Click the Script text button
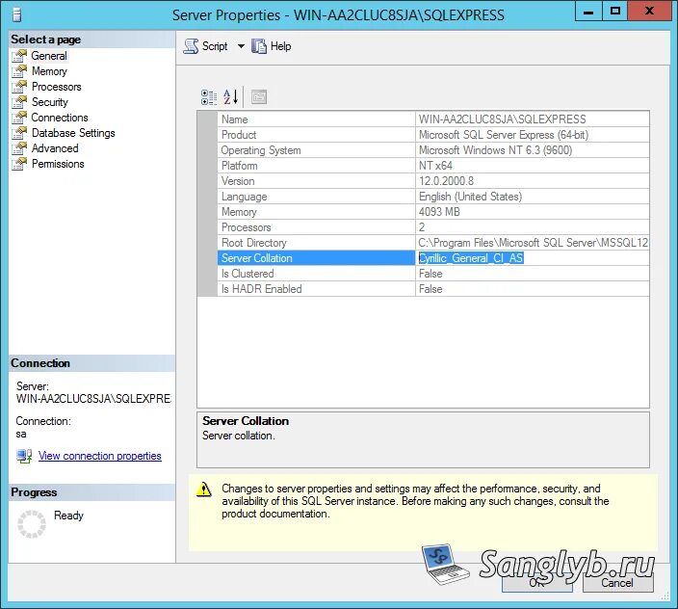The width and height of the screenshot is (678, 609). tap(215, 46)
